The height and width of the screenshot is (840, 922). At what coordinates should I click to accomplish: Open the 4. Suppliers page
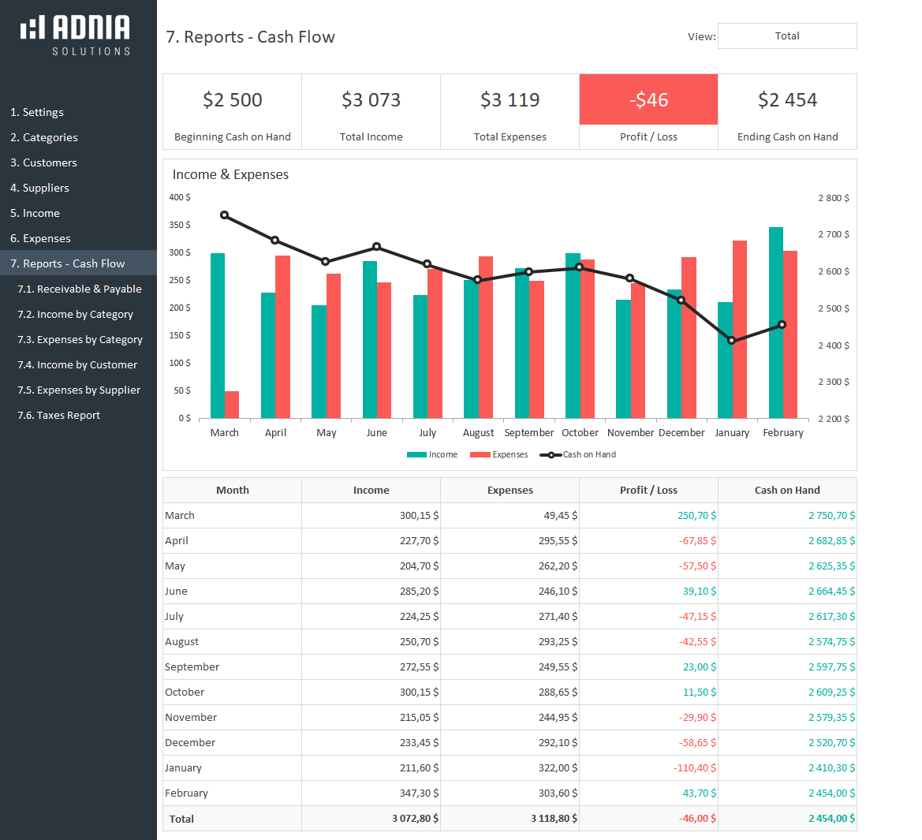pyautogui.click(x=39, y=188)
